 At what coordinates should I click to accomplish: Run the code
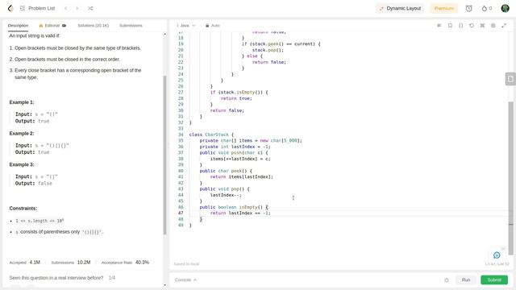tap(466, 280)
